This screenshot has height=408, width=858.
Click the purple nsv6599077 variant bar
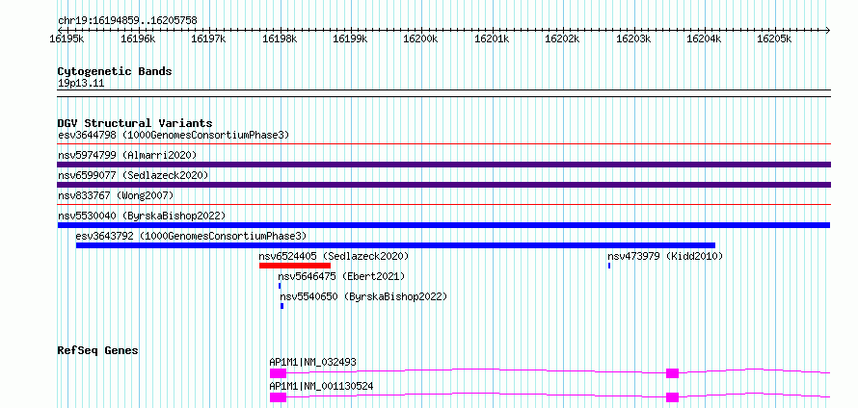tap(443, 185)
